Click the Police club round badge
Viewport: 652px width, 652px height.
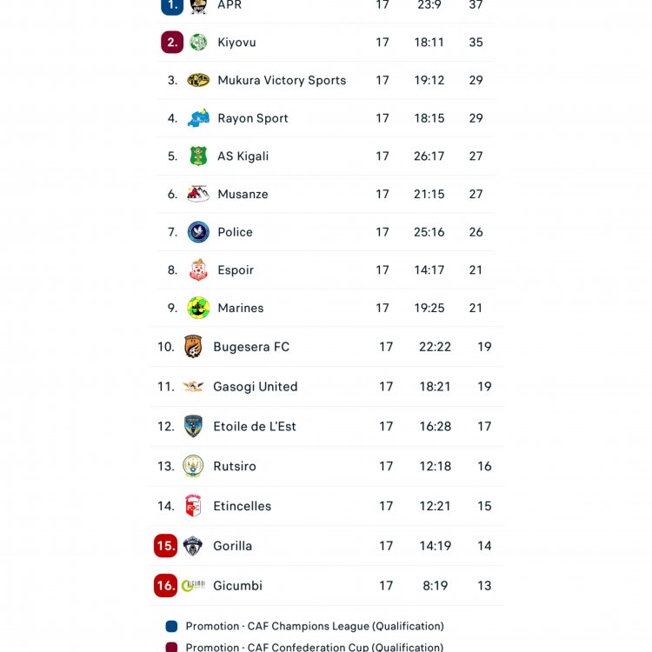[198, 232]
